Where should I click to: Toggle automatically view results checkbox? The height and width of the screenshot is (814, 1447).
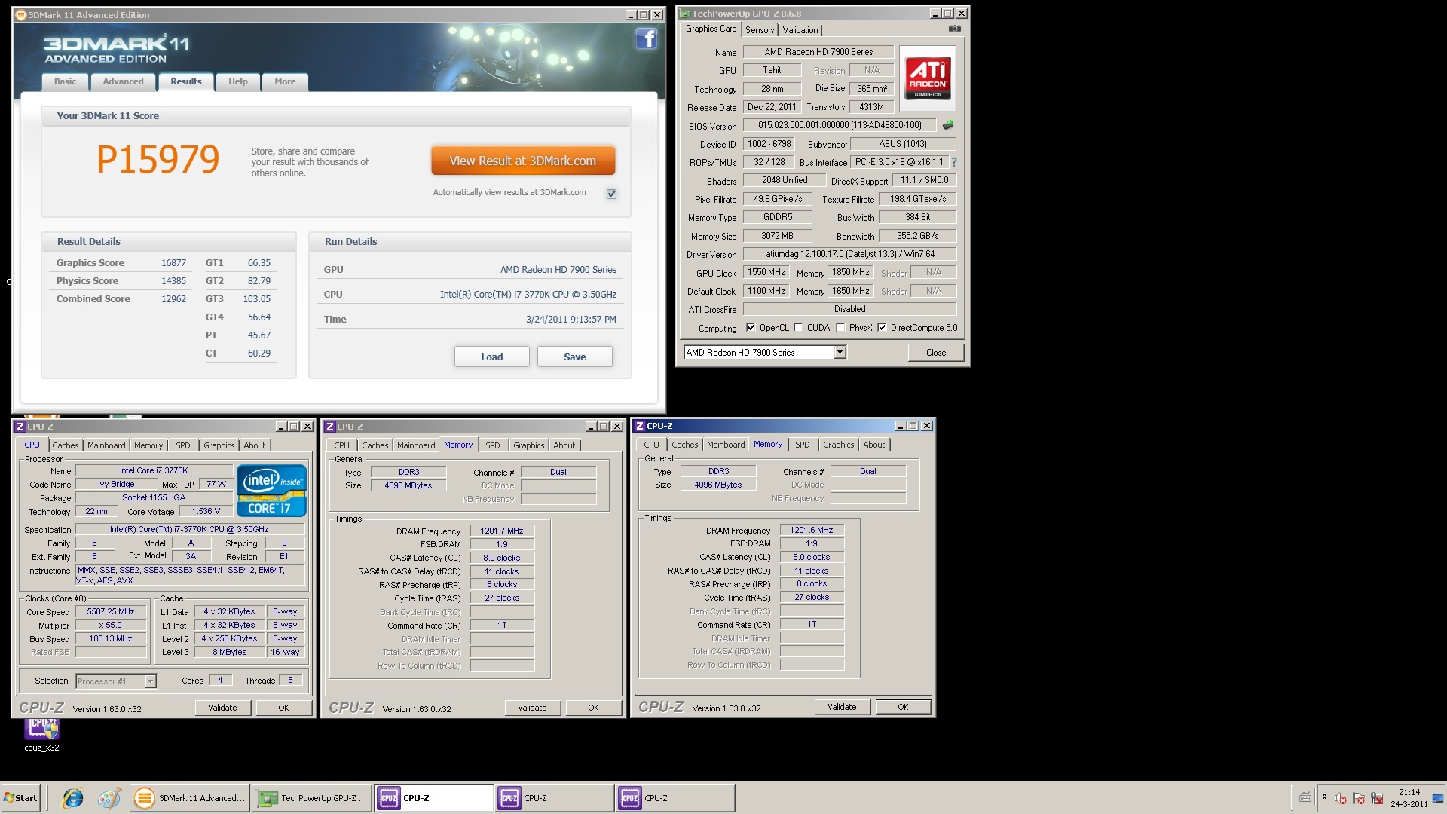(611, 194)
